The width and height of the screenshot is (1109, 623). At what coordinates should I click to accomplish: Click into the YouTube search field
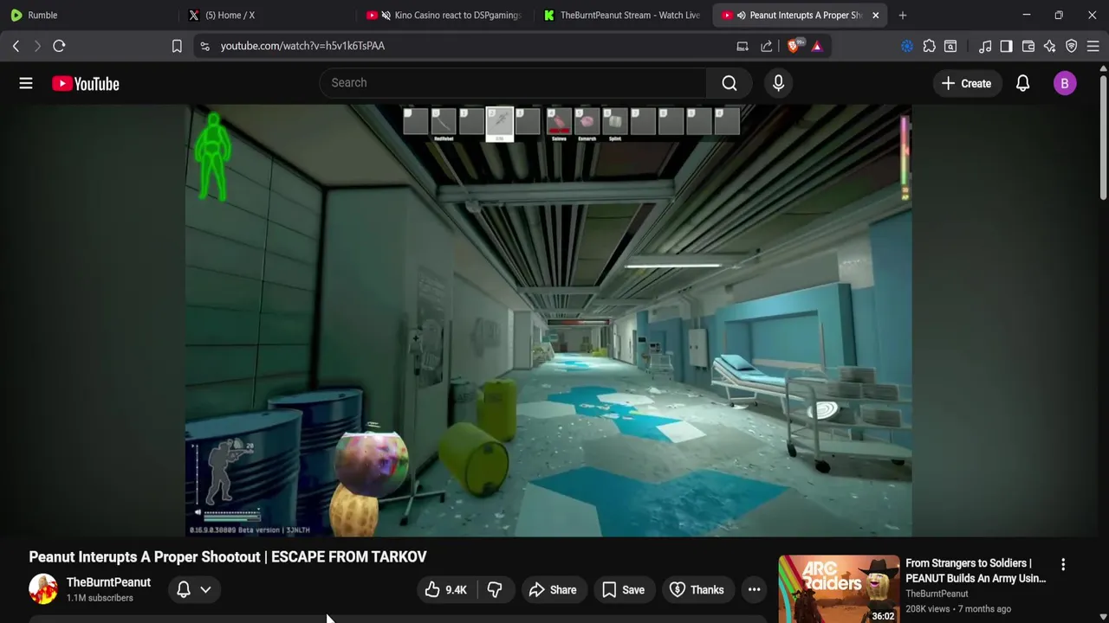[x=513, y=83]
